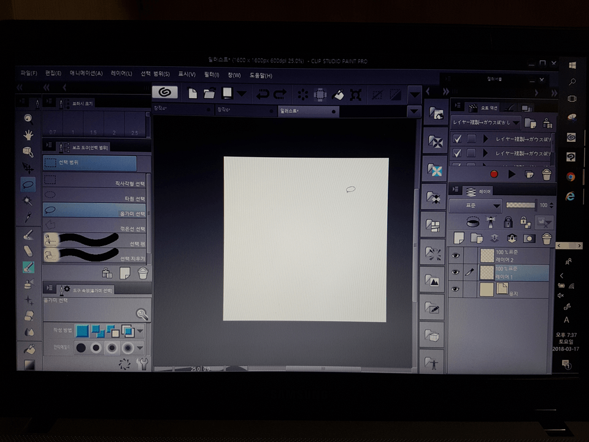Select 직사각형 선택 sub tool
This screenshot has height=442, width=589.
coord(95,182)
